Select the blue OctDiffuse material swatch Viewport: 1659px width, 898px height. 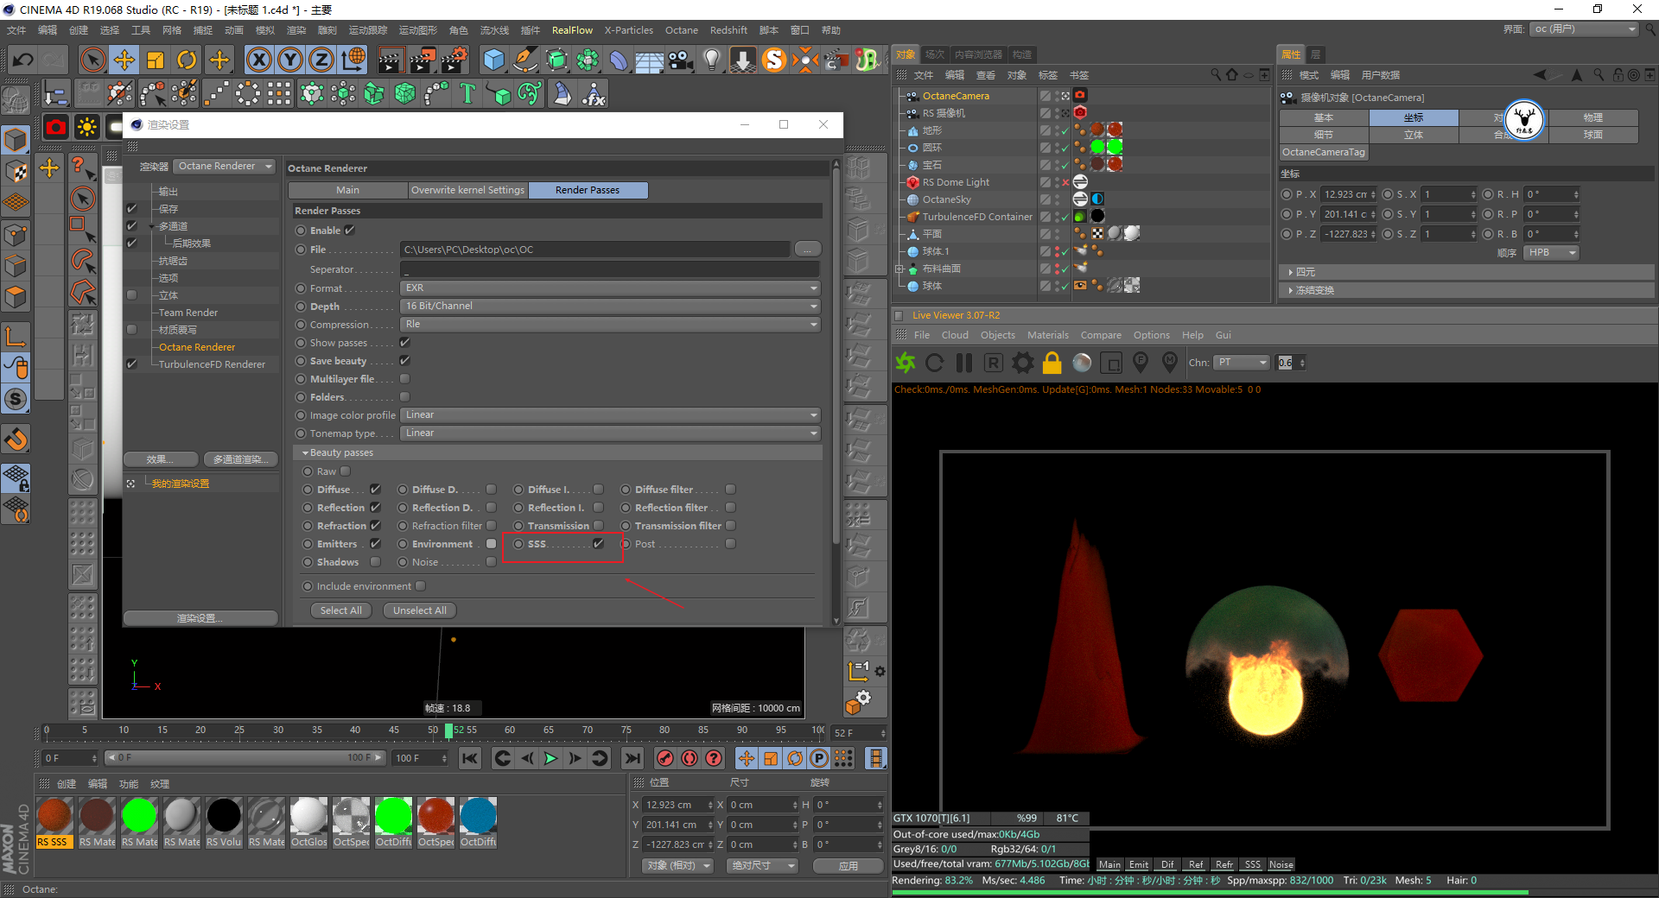[478, 822]
